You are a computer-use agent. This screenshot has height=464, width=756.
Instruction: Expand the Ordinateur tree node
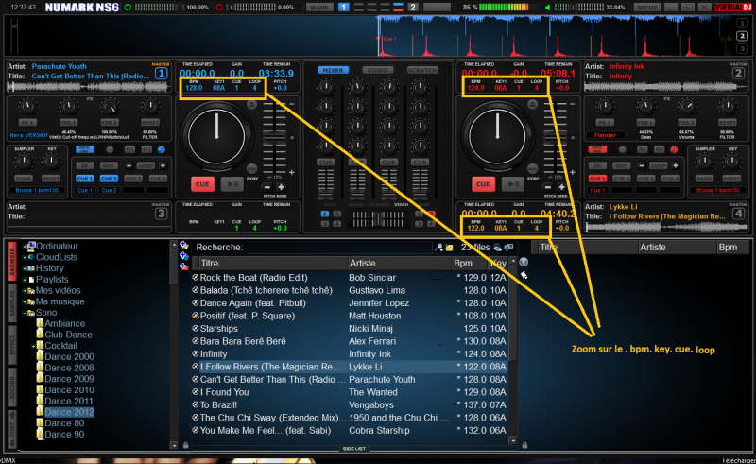[25, 247]
